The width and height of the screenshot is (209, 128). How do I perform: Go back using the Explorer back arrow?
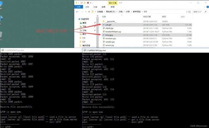(77, 12)
